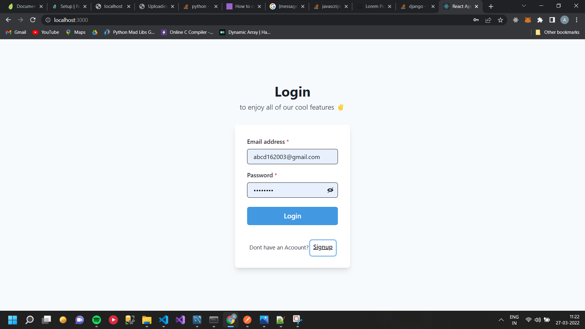Image resolution: width=585 pixels, height=329 pixels.
Task: Open the Other bookmarks folder
Action: (x=557, y=32)
